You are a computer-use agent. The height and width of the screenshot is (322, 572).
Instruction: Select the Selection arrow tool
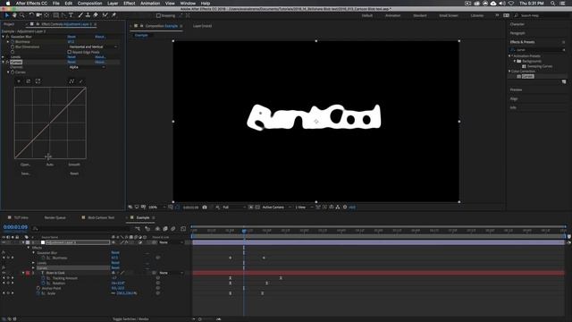[x=6, y=15]
